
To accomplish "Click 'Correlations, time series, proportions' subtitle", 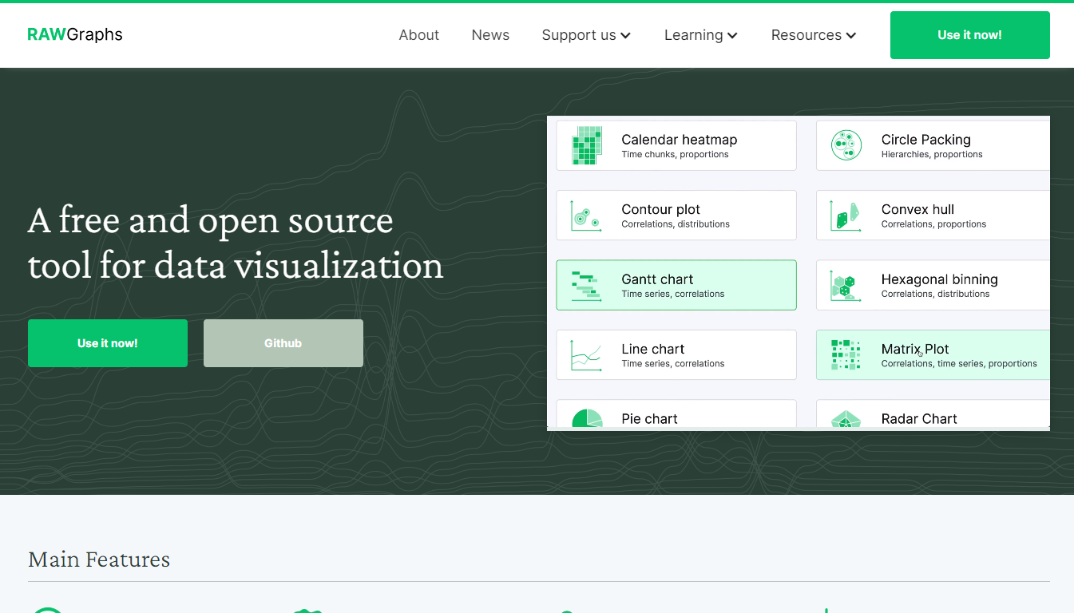I will [x=959, y=364].
